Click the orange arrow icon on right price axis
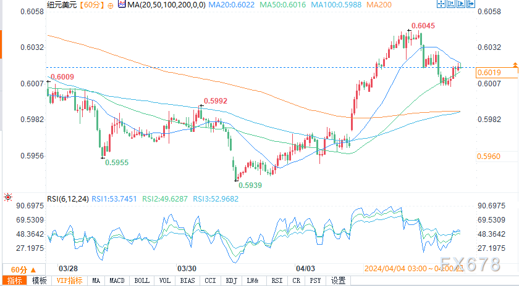 click(x=515, y=65)
